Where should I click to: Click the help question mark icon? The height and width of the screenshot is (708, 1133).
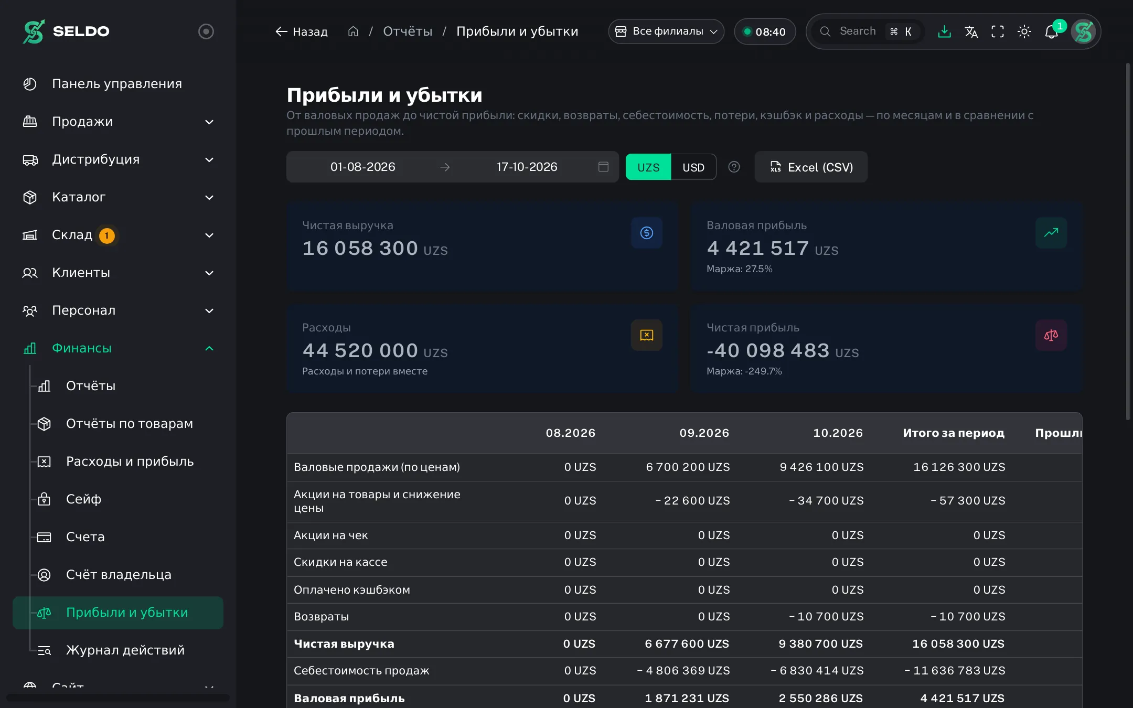point(734,167)
